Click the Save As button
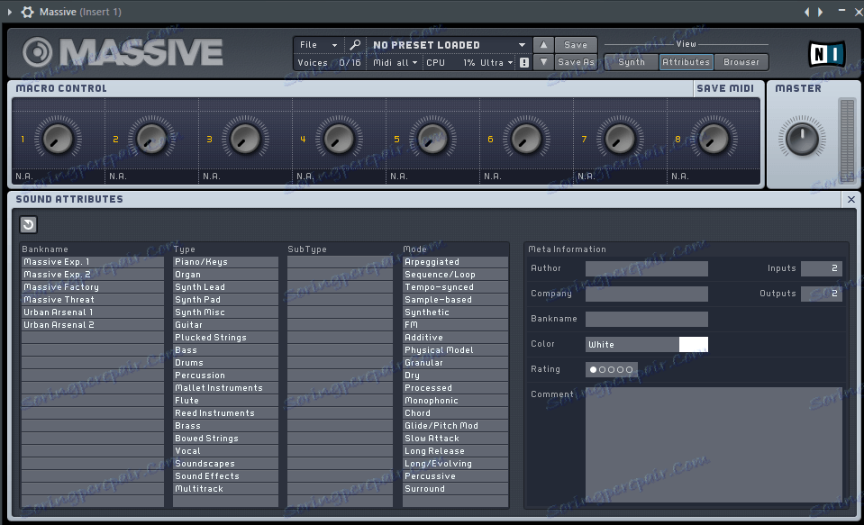The width and height of the screenshot is (864, 525). pos(576,62)
